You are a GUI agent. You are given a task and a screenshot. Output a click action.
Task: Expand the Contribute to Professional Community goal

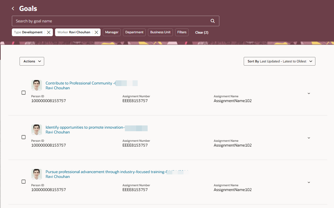point(308,93)
